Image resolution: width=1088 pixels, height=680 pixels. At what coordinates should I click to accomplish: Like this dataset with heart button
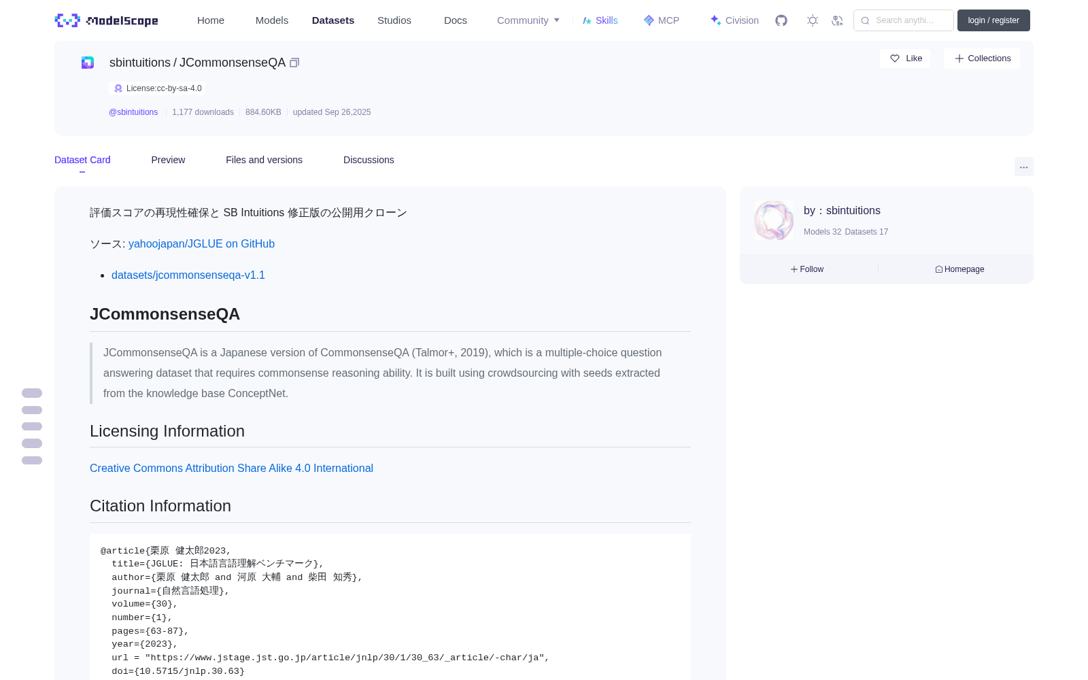[905, 58]
